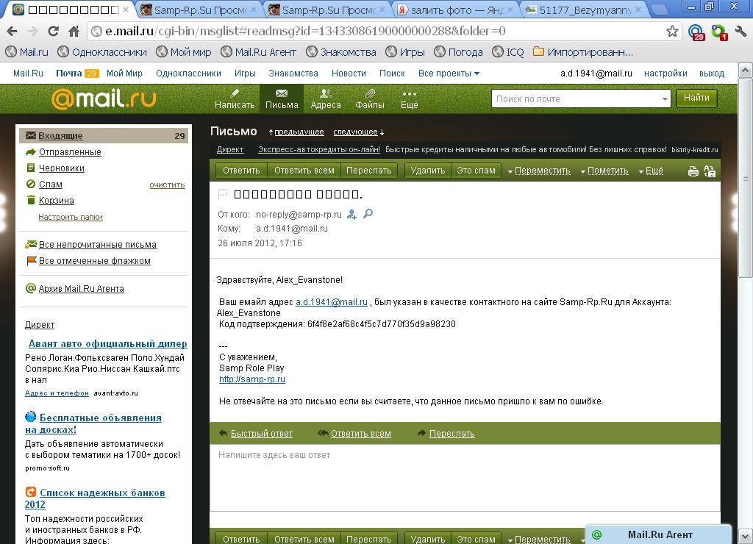Open Файлы paperclip icon
Image resolution: width=753 pixels, height=544 pixels.
(370, 99)
